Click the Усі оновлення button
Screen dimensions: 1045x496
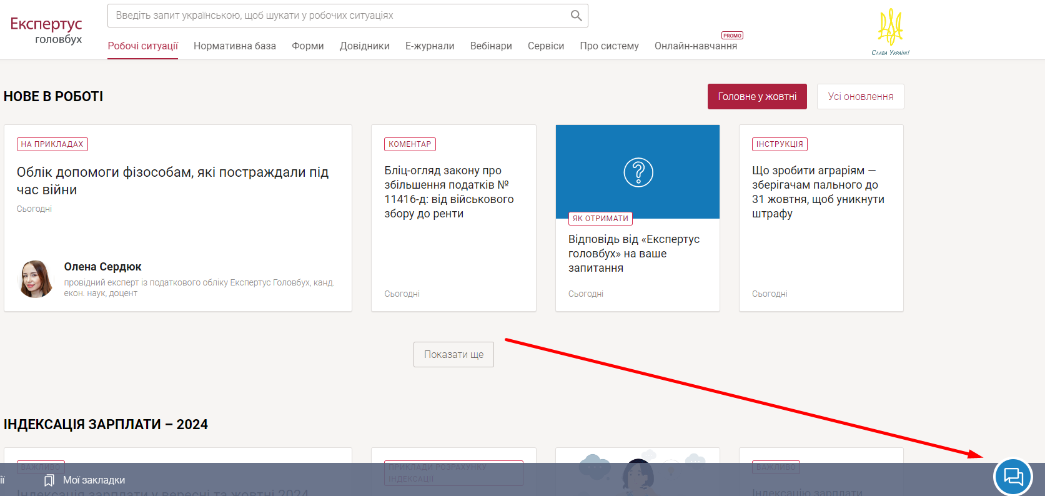[860, 97]
